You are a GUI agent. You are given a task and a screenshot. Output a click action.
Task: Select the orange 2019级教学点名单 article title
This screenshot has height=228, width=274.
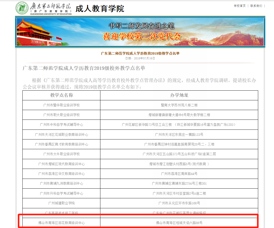coord(140,53)
